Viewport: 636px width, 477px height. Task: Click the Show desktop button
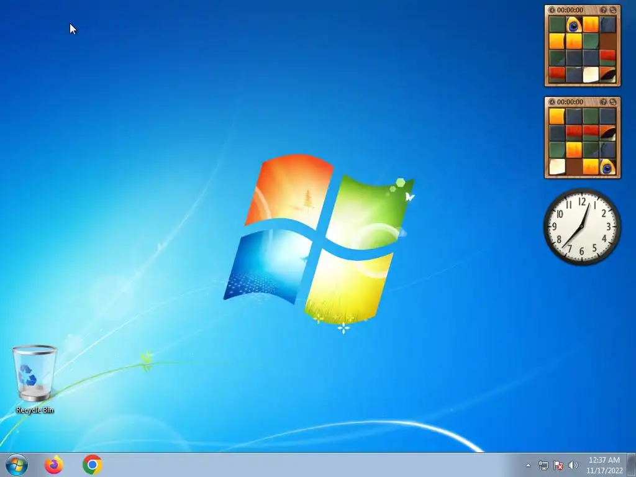click(632, 465)
